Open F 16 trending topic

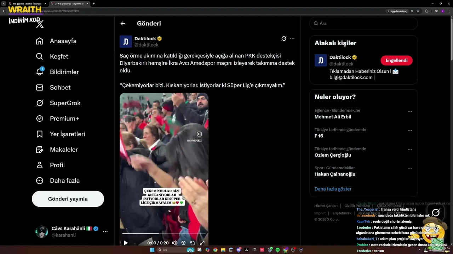[319, 136]
